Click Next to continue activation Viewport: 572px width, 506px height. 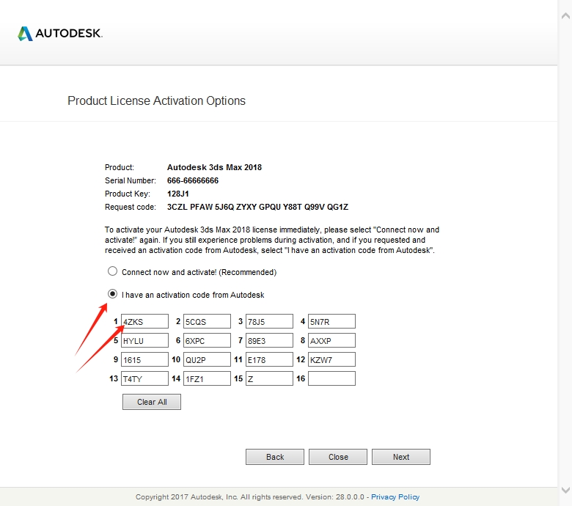(x=401, y=457)
